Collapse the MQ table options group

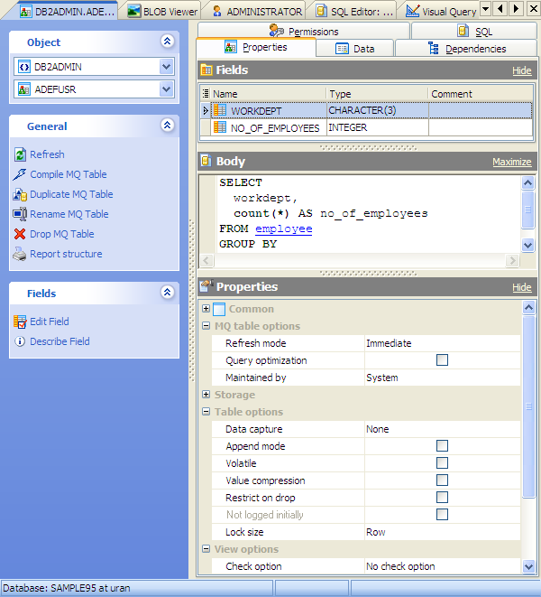[206, 325]
